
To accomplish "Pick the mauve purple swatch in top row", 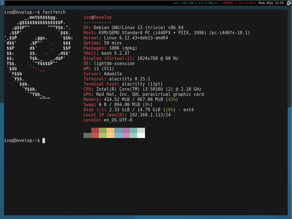I will [x=126, y=130].
